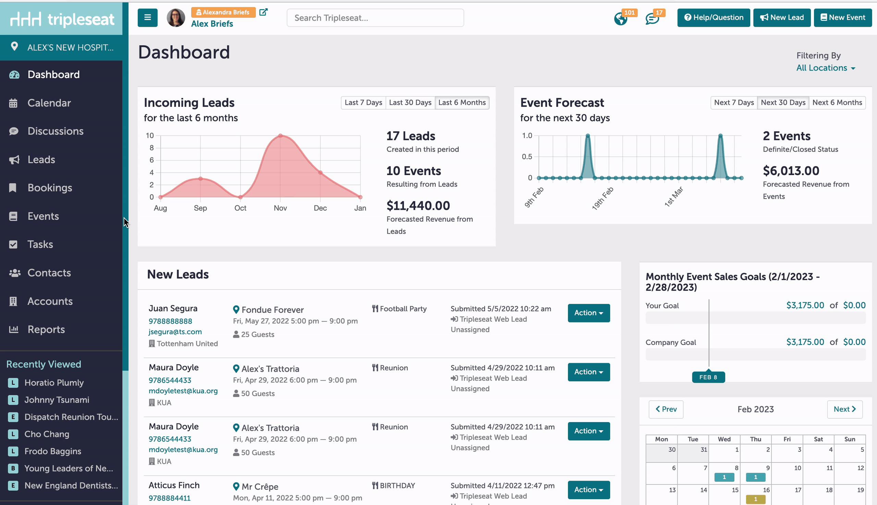
Task: Click the November peak data point on leads chart
Action: click(x=280, y=136)
